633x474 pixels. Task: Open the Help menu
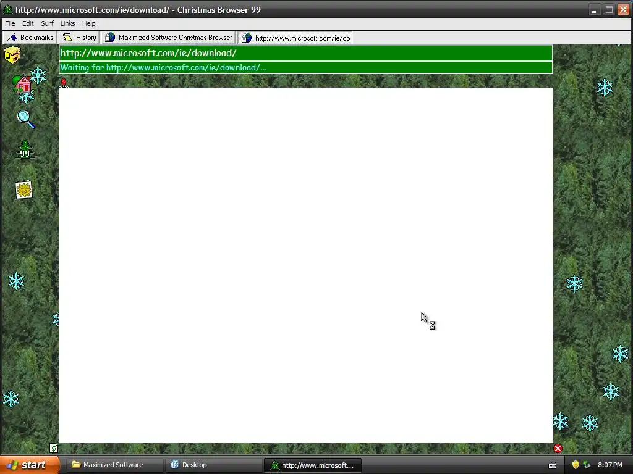pyautogui.click(x=89, y=23)
